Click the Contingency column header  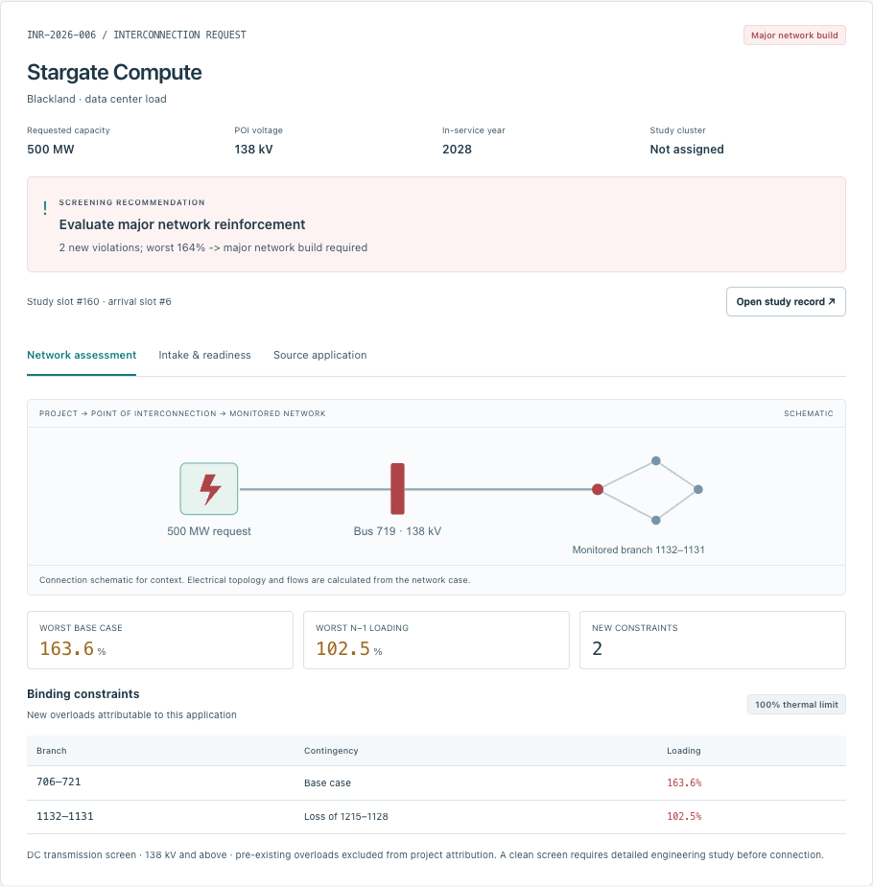point(331,751)
